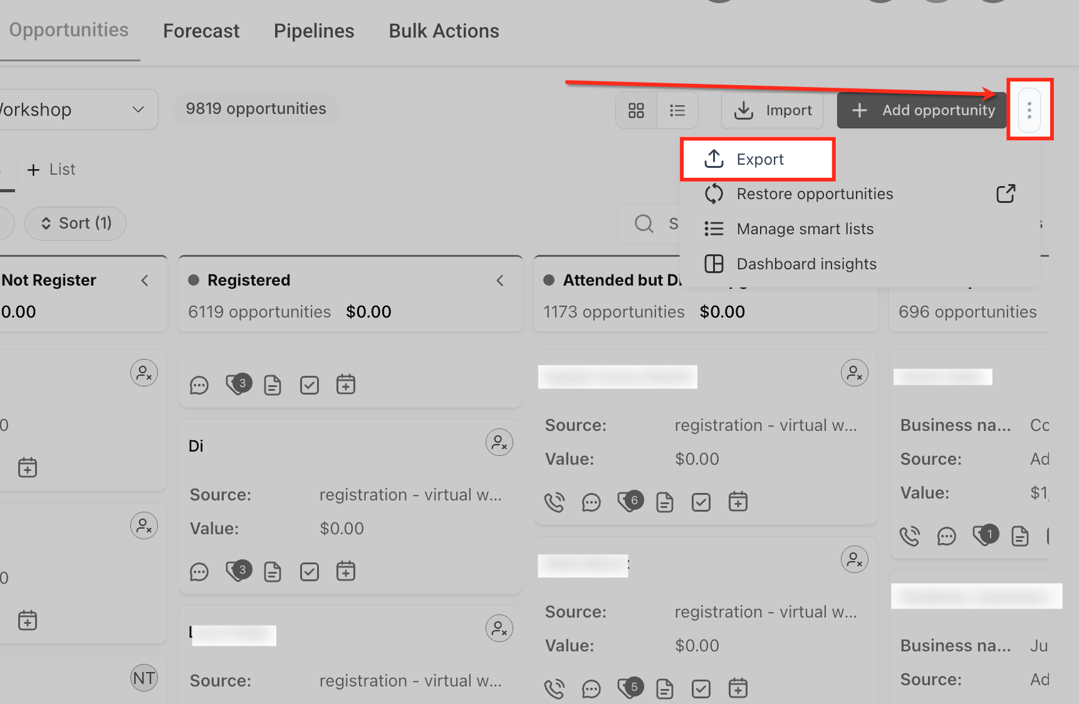Choose Export from the dropdown menu
Image resolution: width=1079 pixels, height=704 pixels.
(758, 159)
